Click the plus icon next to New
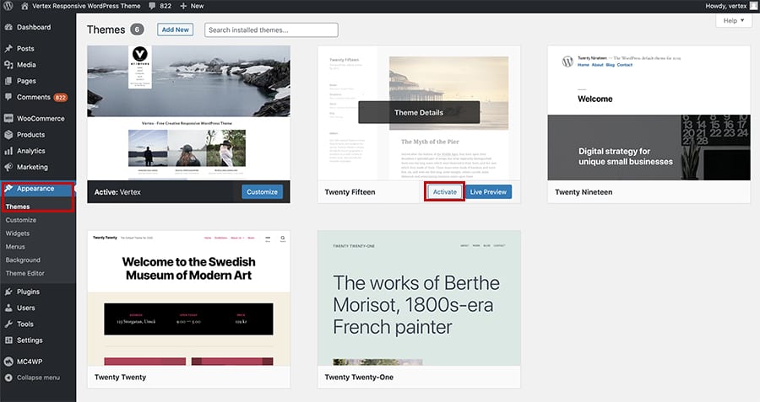This screenshot has width=760, height=402. coord(183,6)
